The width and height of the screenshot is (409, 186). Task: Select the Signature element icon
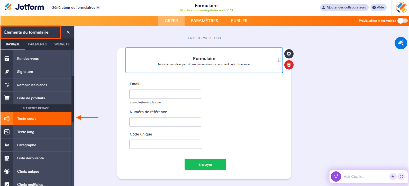click(x=7, y=72)
